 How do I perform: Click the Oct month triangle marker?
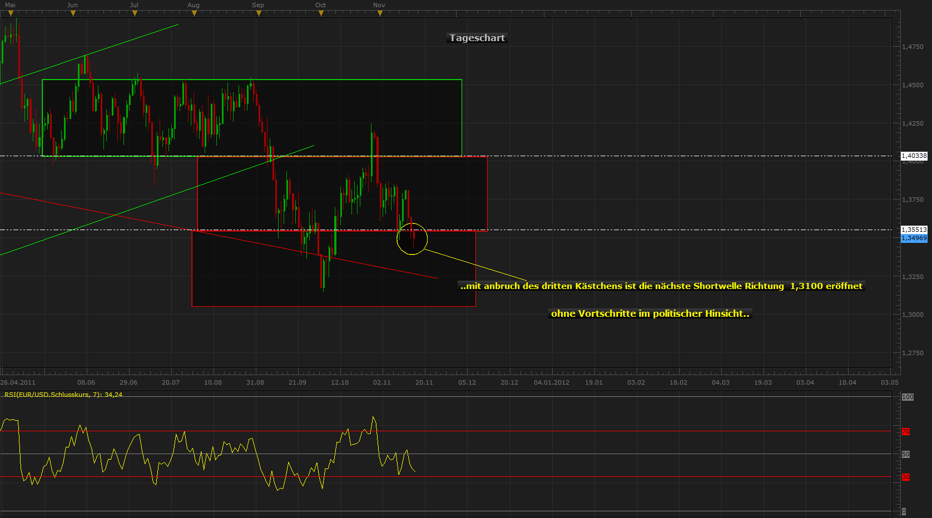pyautogui.click(x=321, y=13)
